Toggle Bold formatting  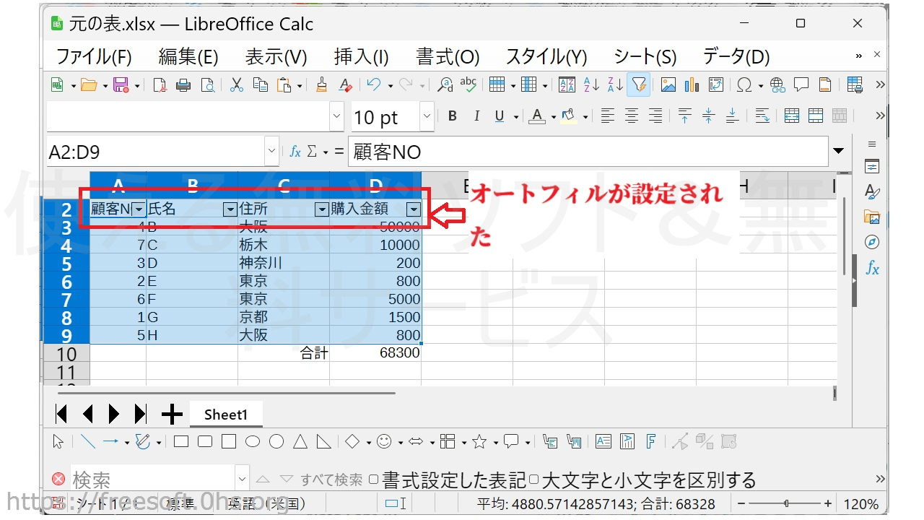click(453, 116)
